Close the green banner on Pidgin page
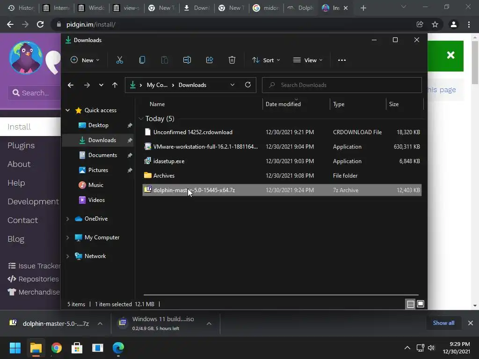Viewport: 479px width, 359px height. click(x=450, y=55)
